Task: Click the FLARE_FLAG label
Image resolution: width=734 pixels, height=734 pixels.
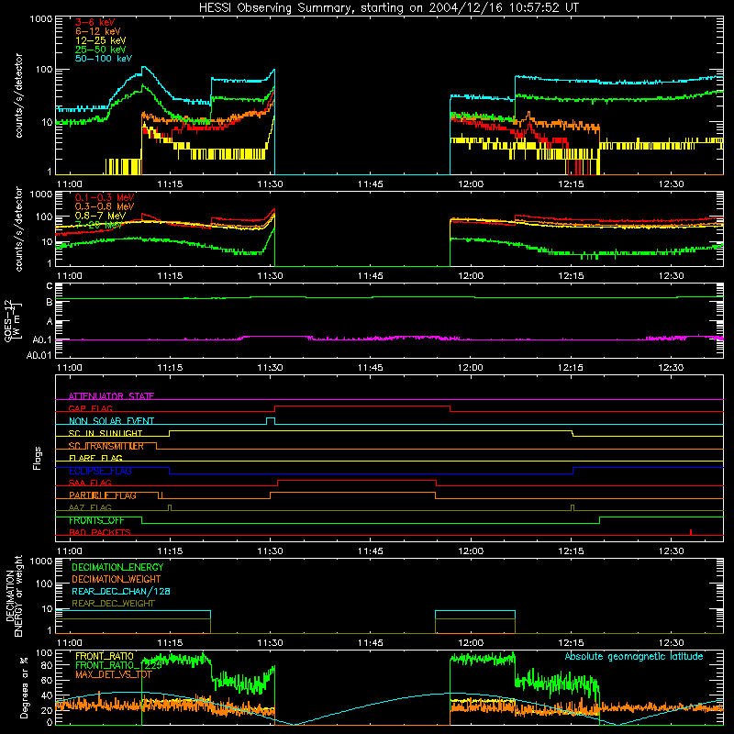Action: (95, 458)
